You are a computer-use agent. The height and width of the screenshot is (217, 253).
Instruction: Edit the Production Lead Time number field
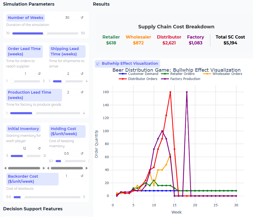coord(70,92)
